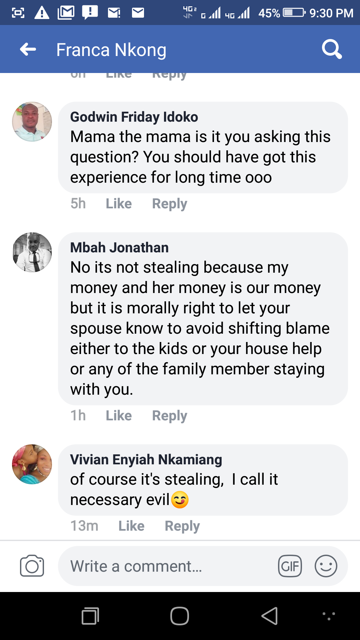The image size is (360, 640).
Task: Focus the Write a comment field
Action: click(x=167, y=566)
